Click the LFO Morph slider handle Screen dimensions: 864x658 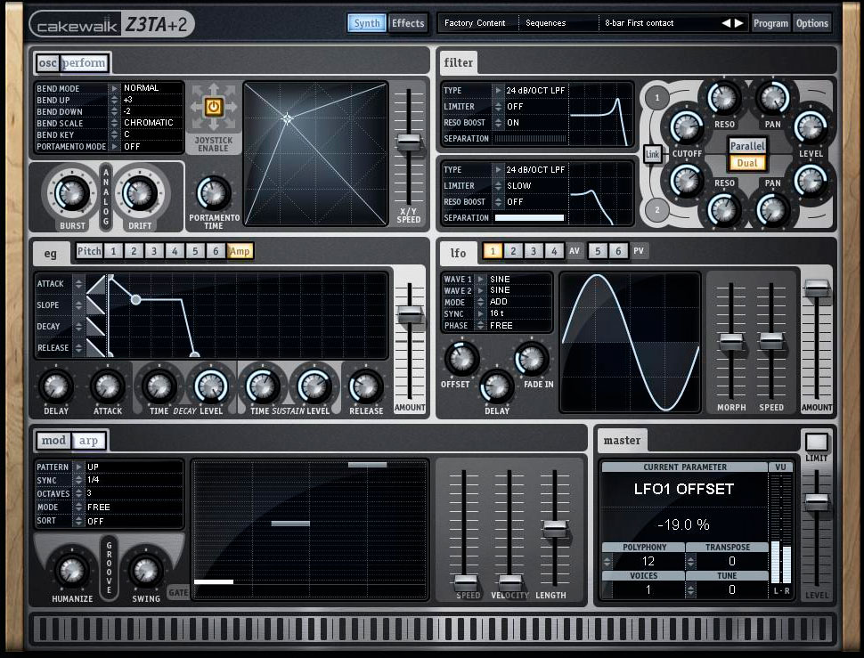731,341
